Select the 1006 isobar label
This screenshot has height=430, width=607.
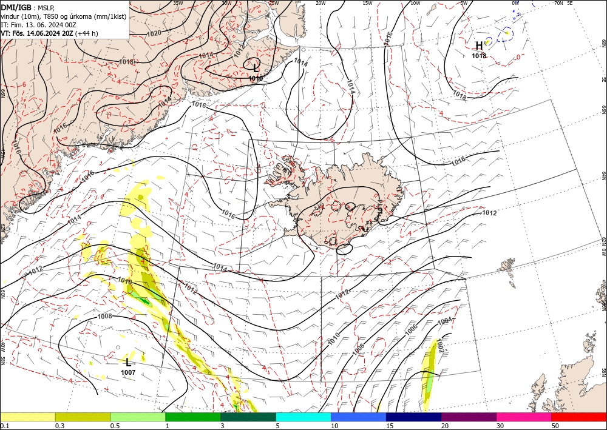[x=412, y=328]
